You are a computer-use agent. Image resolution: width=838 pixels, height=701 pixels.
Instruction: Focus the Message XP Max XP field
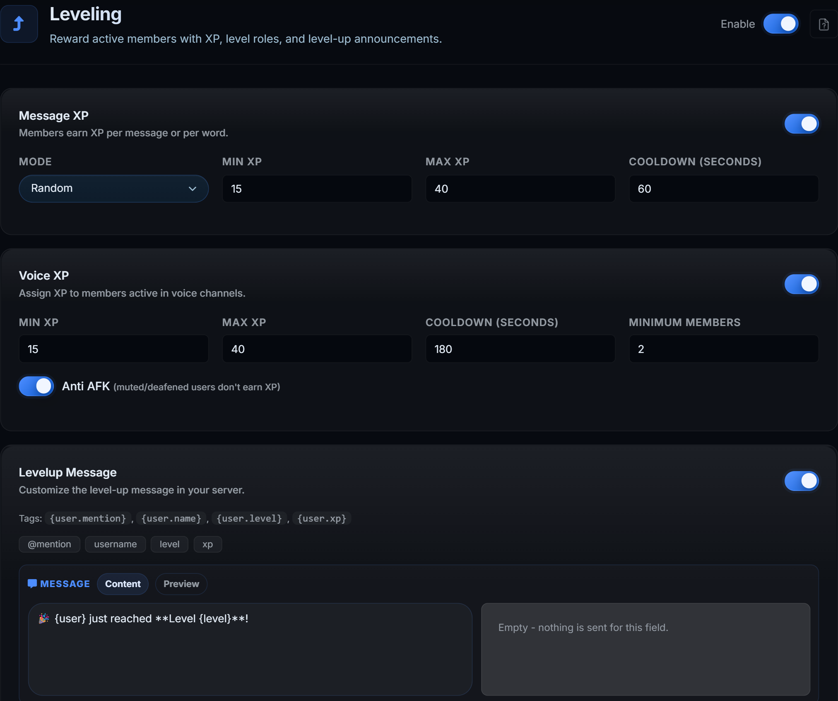(x=520, y=189)
